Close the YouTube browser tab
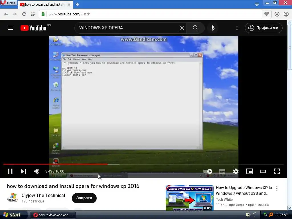This screenshot has height=219, width=292. coord(69,5)
